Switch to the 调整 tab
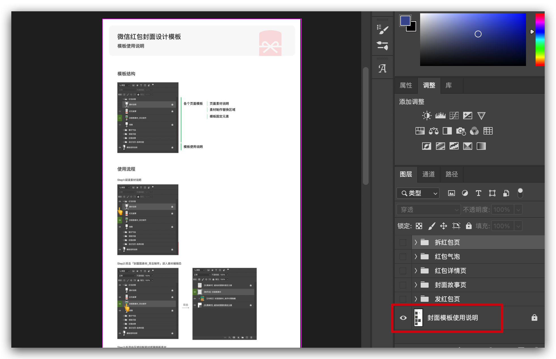This screenshot has height=359, width=556. [x=429, y=85]
